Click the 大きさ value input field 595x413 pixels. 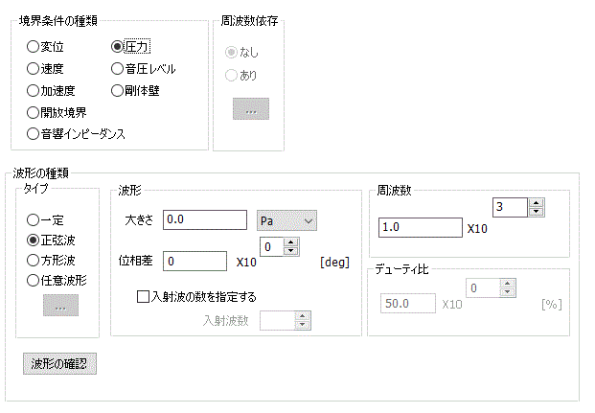205,220
